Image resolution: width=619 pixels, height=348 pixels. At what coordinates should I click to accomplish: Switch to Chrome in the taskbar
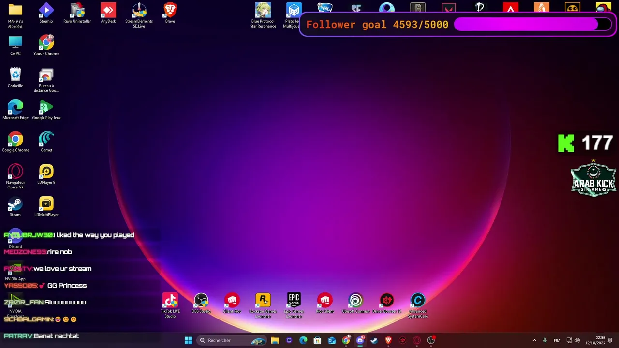point(346,340)
